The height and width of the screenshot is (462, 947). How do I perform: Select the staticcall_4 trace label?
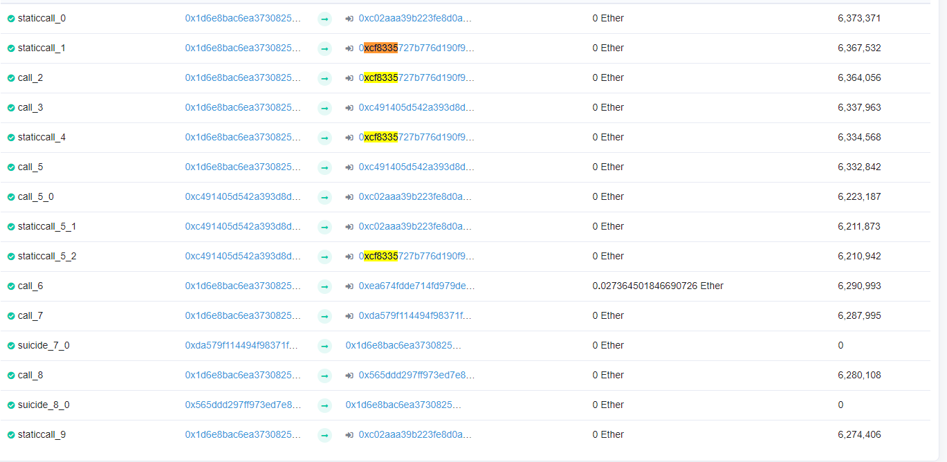(x=42, y=138)
